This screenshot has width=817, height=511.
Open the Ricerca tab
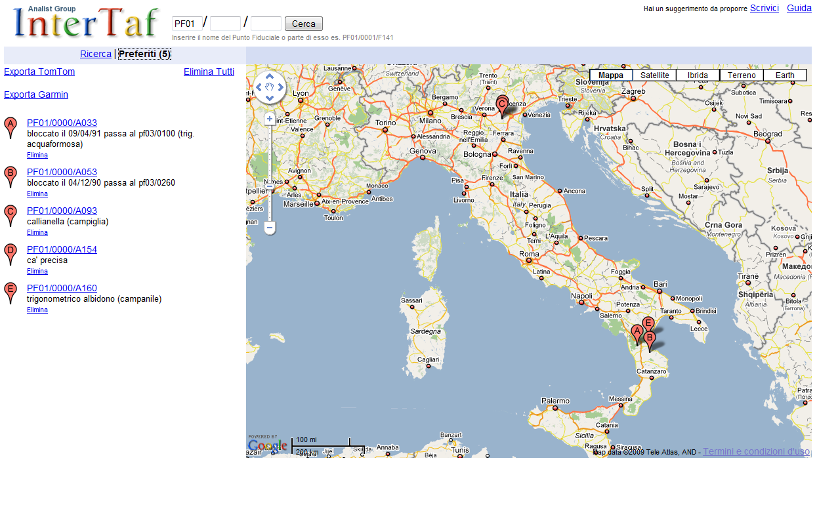click(96, 54)
